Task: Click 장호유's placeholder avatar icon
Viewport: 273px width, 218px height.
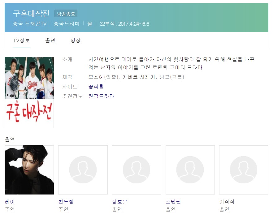Action: click(x=136, y=170)
